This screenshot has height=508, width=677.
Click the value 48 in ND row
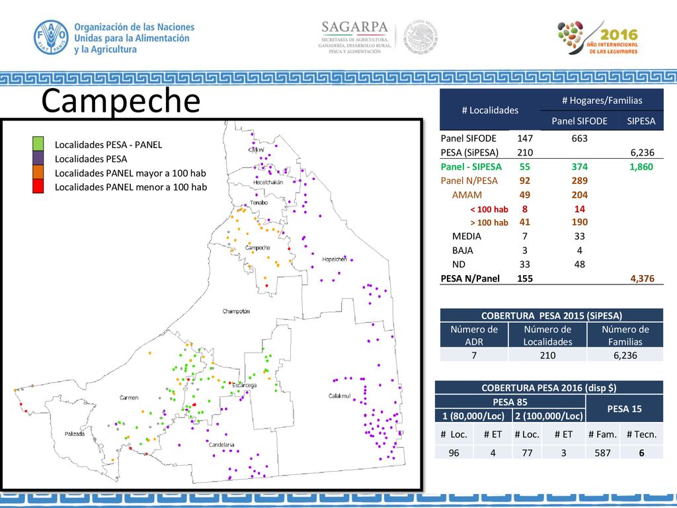579,265
